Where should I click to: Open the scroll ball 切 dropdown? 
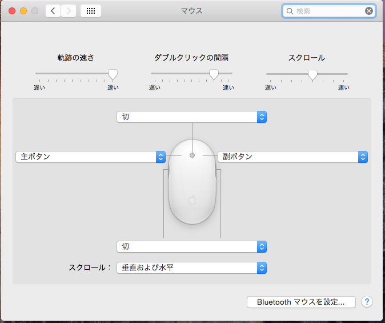point(191,117)
